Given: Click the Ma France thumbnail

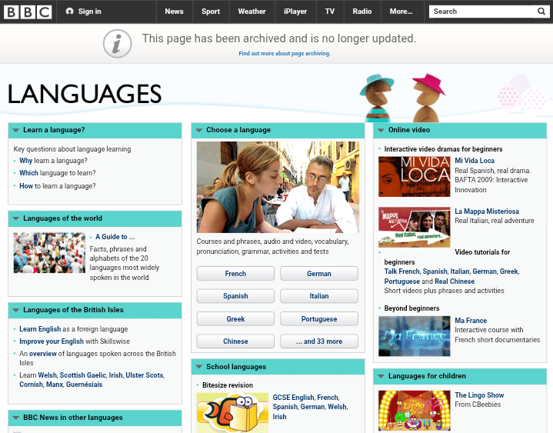Looking at the screenshot, I should coord(414,336).
